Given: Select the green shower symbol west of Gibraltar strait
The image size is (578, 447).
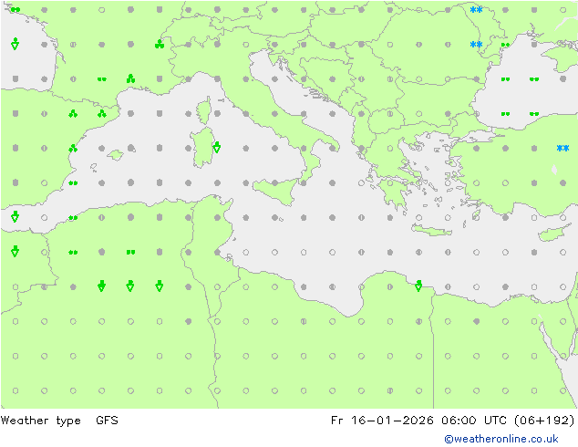Looking at the screenshot, I should pyautogui.click(x=15, y=216).
